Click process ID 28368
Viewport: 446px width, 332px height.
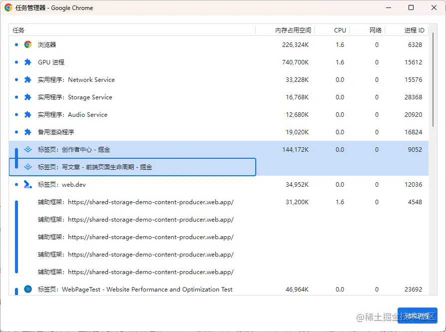(x=414, y=97)
